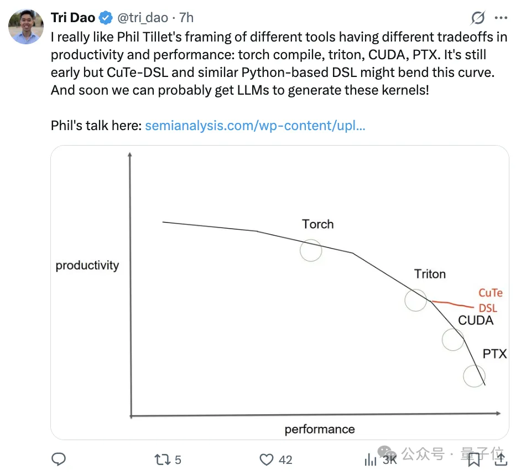Open the semianalysis.com talk link
The height and width of the screenshot is (475, 521).
click(x=255, y=126)
